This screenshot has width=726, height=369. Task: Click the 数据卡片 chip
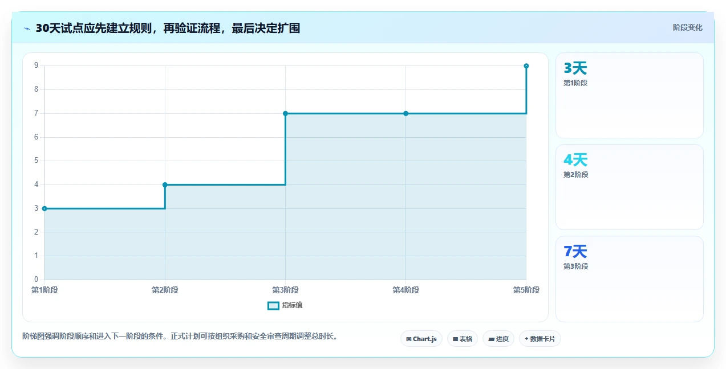(540, 339)
